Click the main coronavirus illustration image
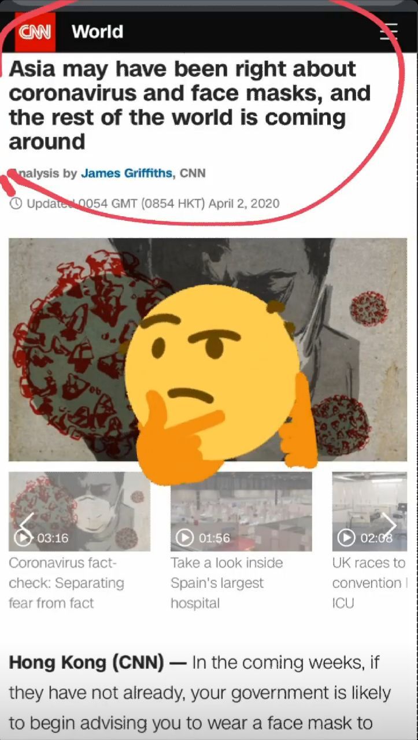This screenshot has height=740, width=418. tap(208, 349)
